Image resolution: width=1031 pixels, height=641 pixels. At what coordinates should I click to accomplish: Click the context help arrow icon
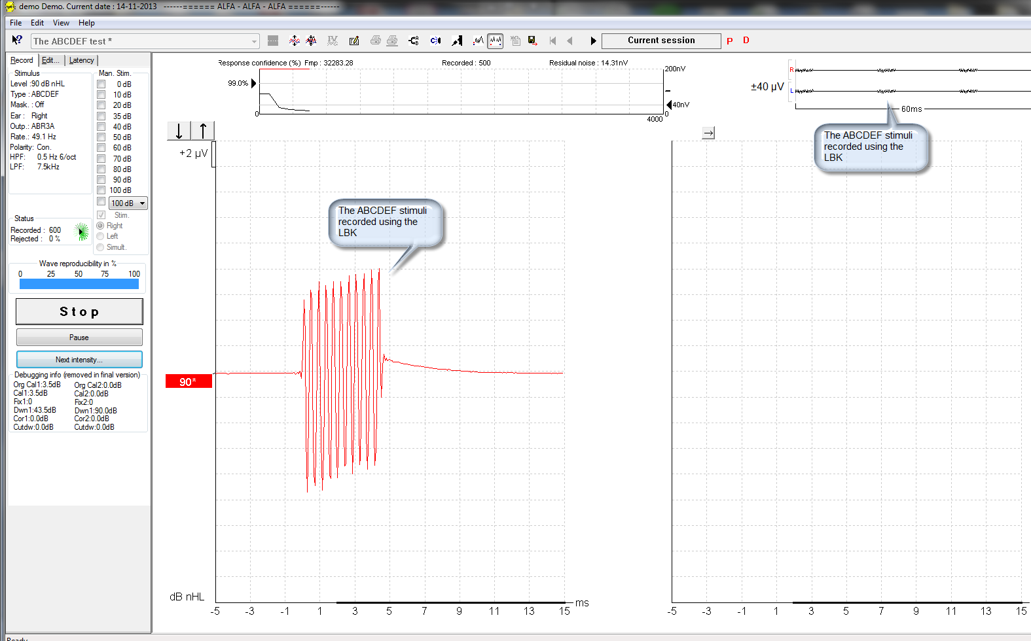(17, 41)
